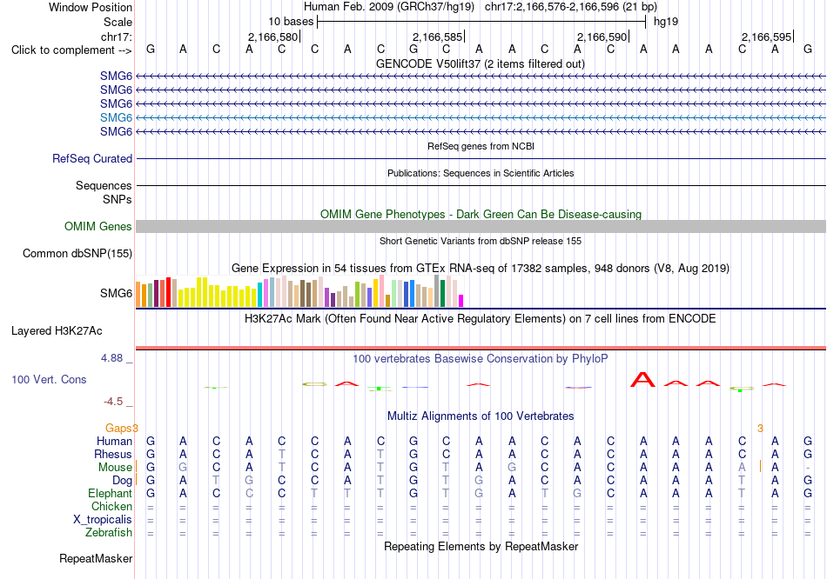
Task: Click the magenta bar ending GTEx chart
Action: (x=461, y=301)
